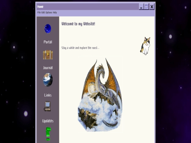Viewport: 191px width, 143px height.
Task: Click the treasure chest journal icon
Action: click(x=48, y=55)
